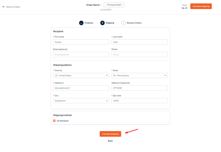Click the top-right Calculate shipping button
Viewport: 221px width, 152px height.
click(201, 6)
